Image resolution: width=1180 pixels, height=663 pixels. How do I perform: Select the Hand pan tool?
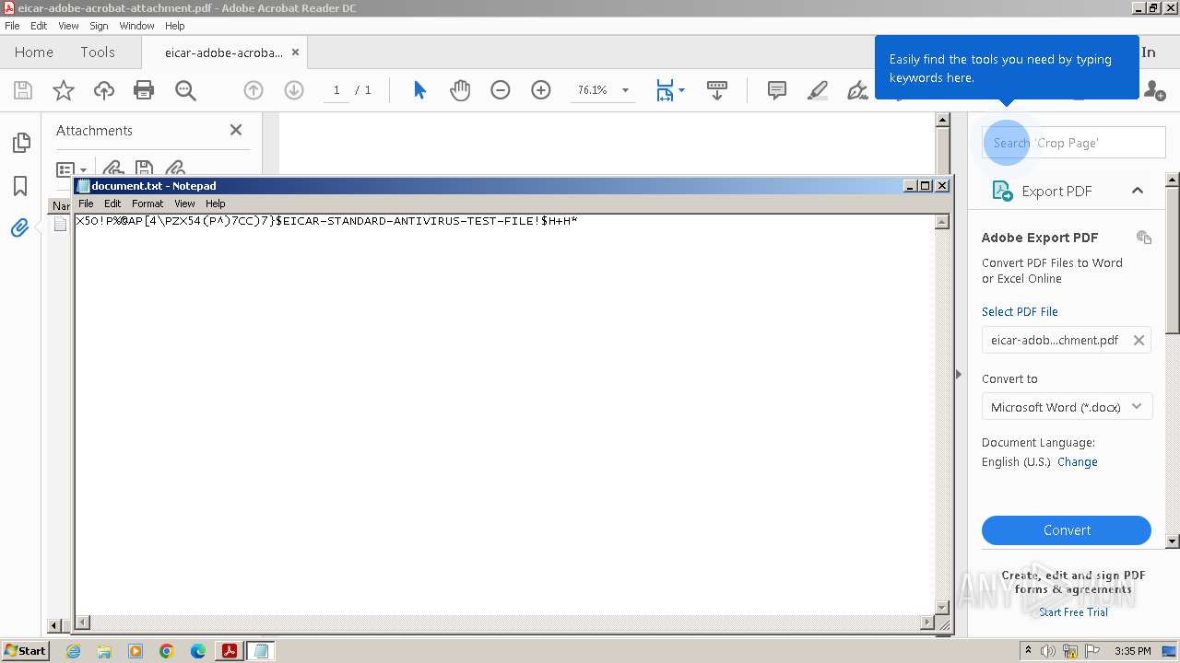coord(460,90)
